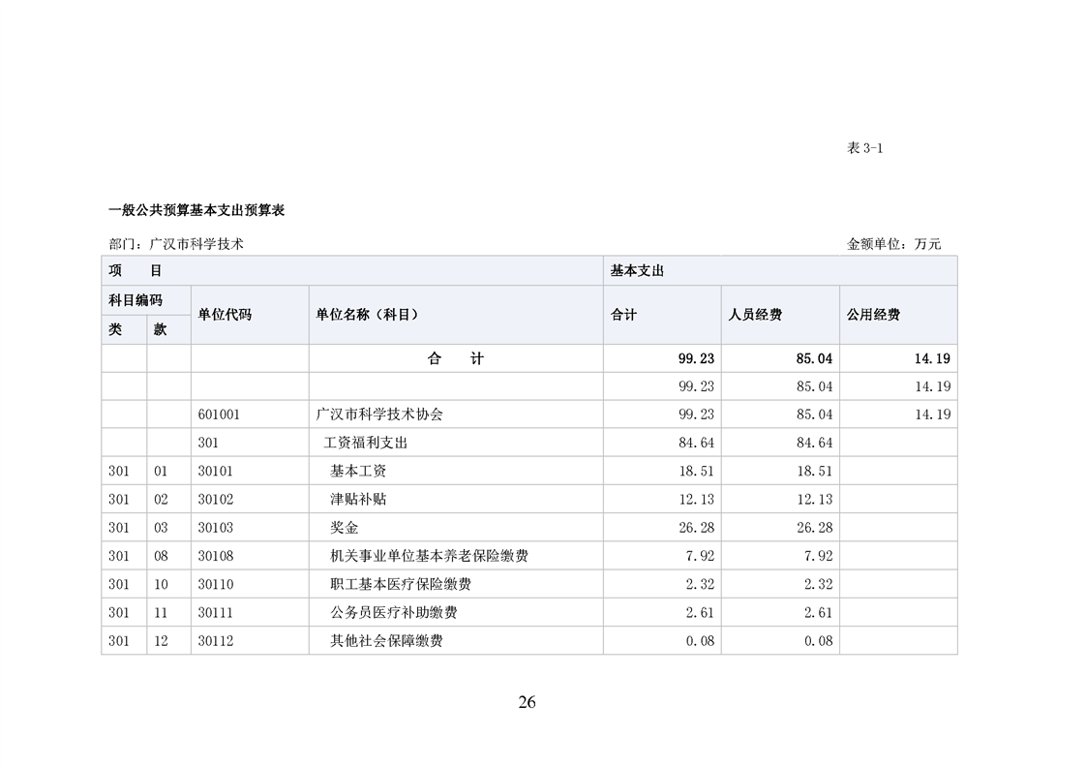
Task: Select the 科目编码 header cell
Action: (x=136, y=300)
